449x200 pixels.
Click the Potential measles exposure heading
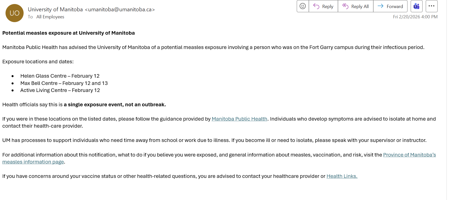pyautogui.click(x=69, y=33)
